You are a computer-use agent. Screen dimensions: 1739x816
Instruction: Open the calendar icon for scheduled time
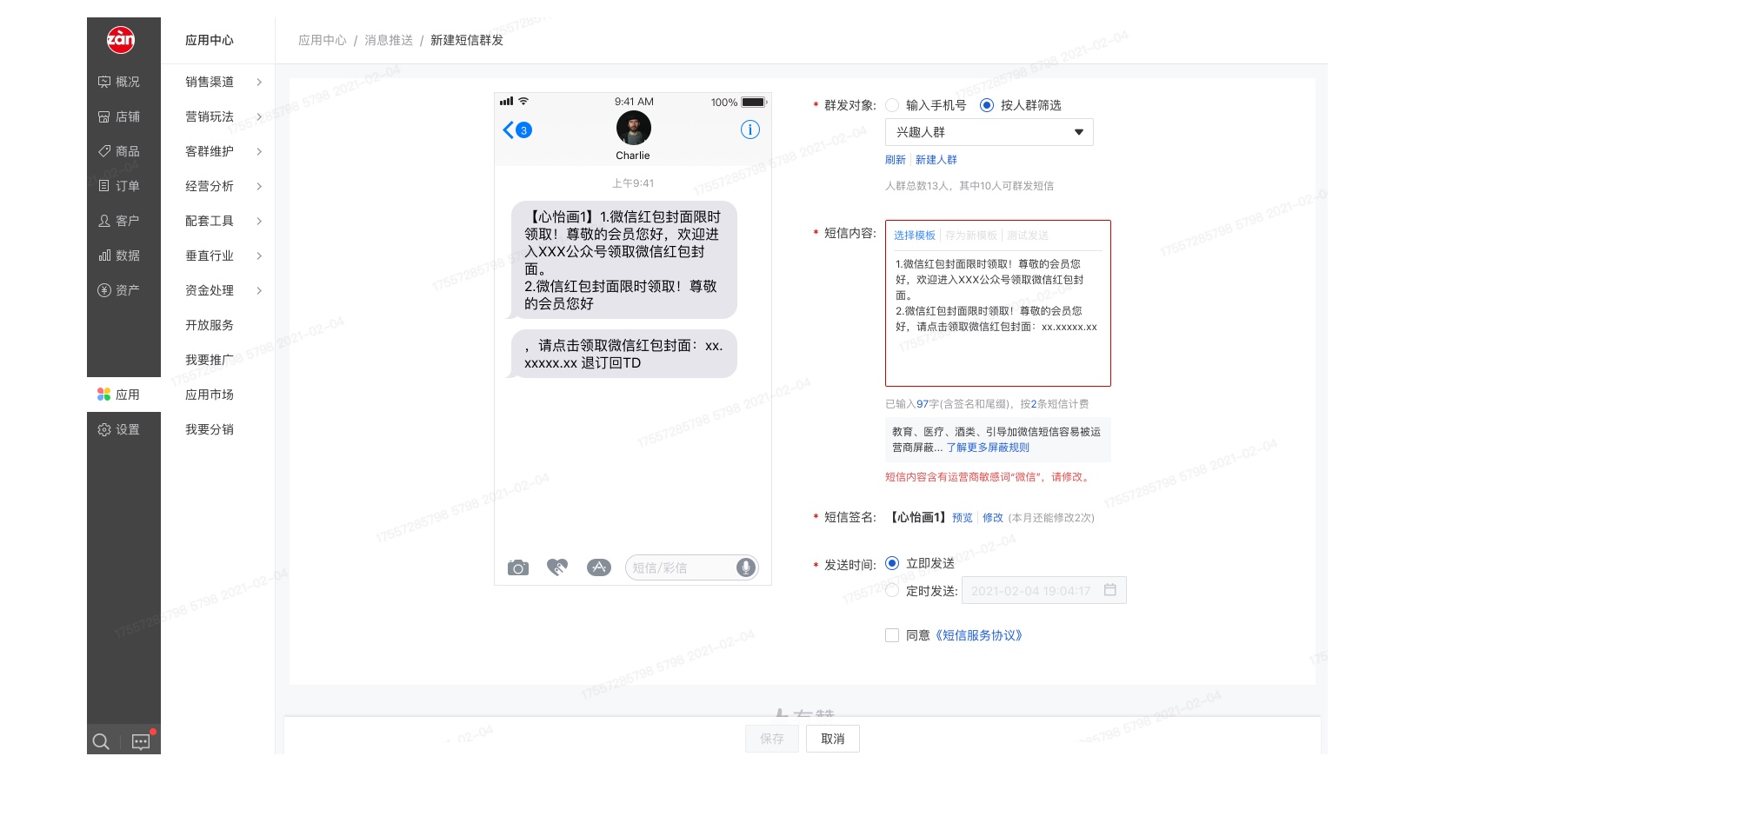(x=1109, y=590)
